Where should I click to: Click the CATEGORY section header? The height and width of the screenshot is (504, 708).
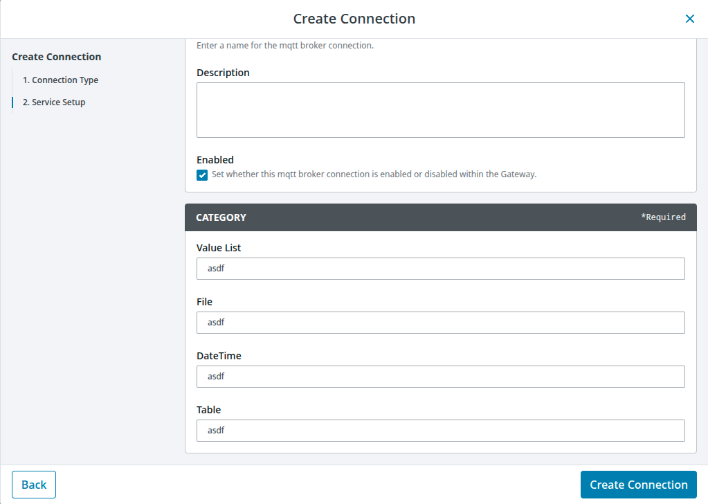point(221,217)
